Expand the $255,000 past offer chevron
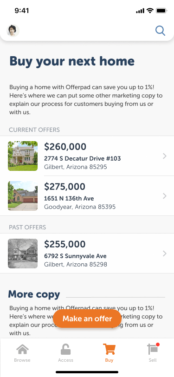 click(x=165, y=253)
